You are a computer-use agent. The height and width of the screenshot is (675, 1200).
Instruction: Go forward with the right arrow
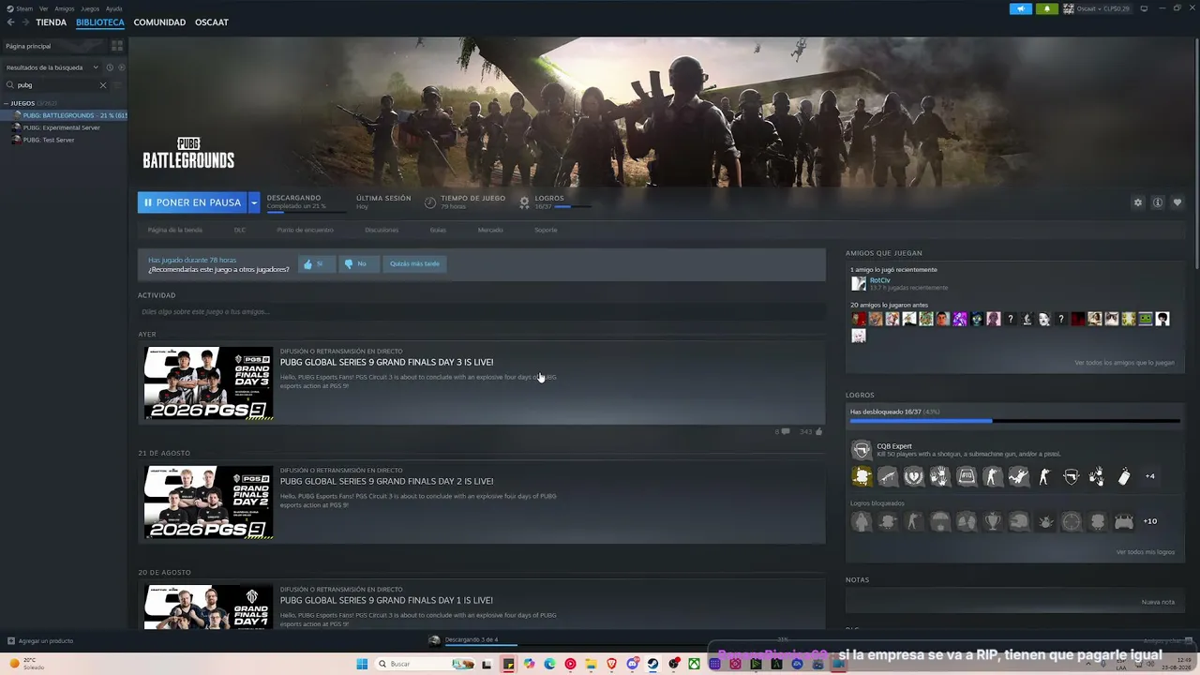pyautogui.click(x=24, y=22)
